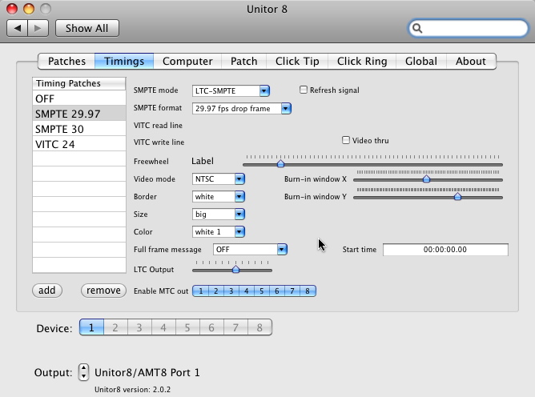Select Device 7
The height and width of the screenshot is (397, 535).
tap(235, 327)
